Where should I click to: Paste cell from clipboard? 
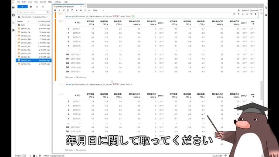(72, 10)
